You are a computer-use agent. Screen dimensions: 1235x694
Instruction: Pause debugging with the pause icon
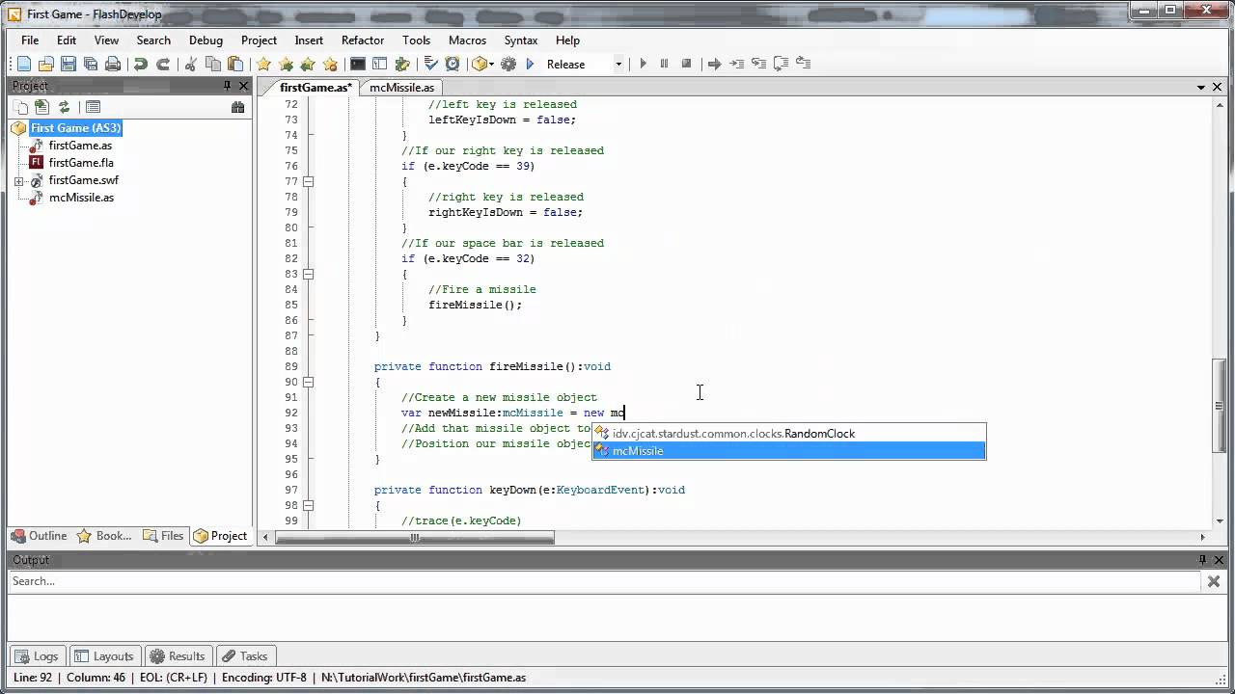click(664, 64)
